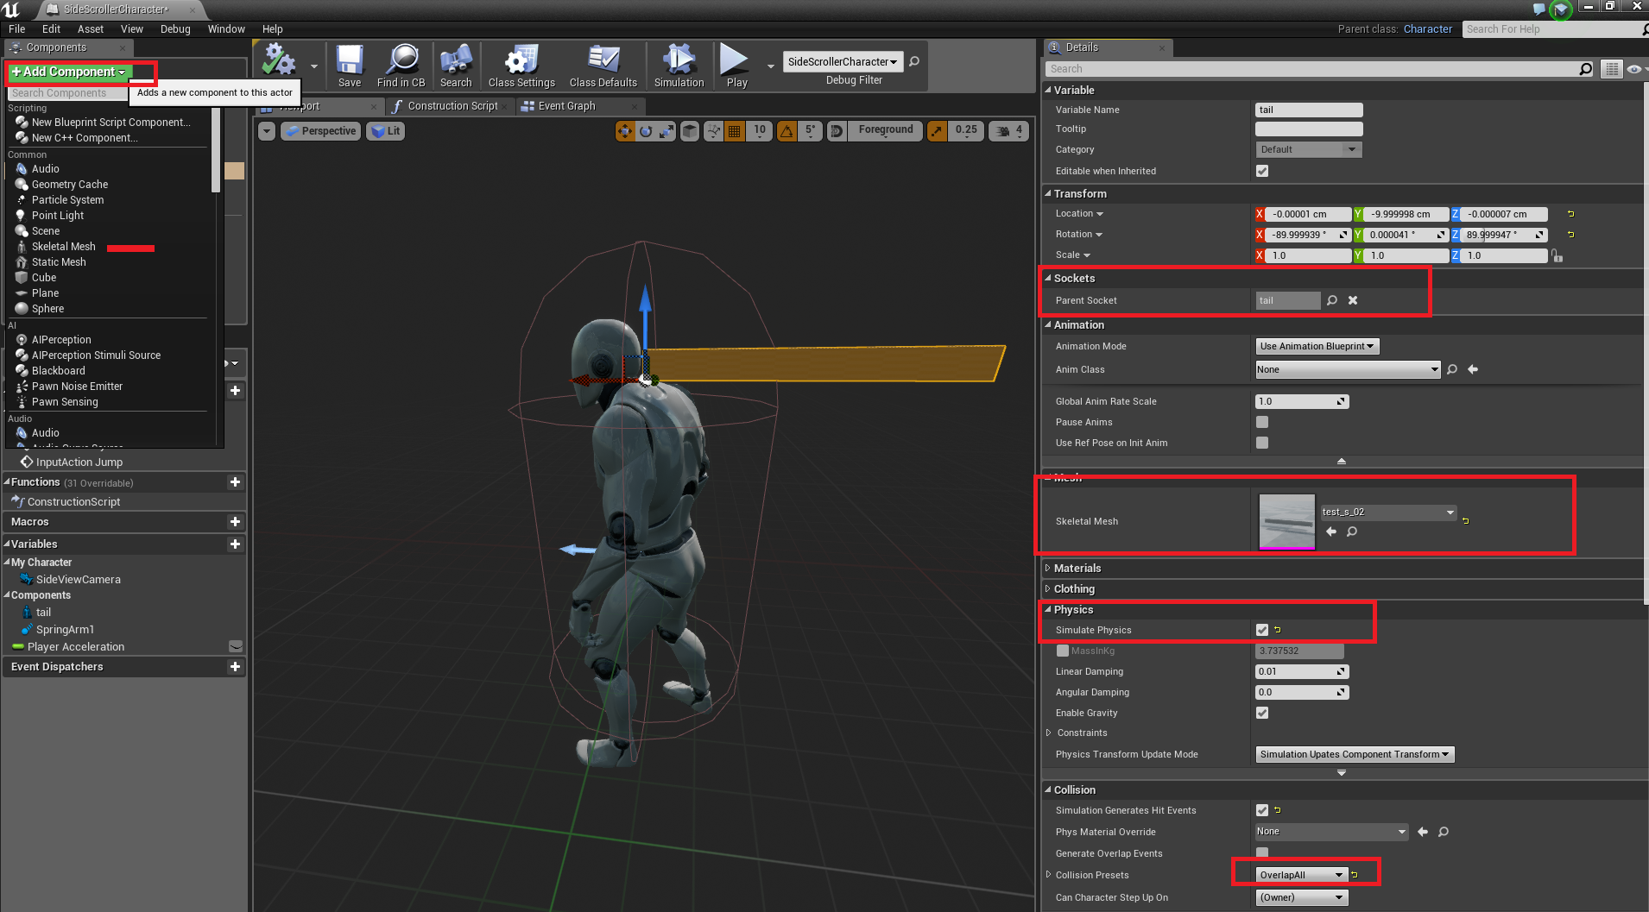Open Class Settings
The height and width of the screenshot is (912, 1649).
pos(521,66)
